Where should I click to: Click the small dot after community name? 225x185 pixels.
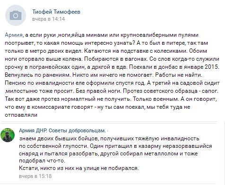tap(108, 131)
